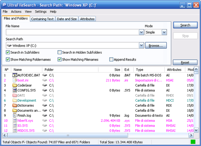This screenshot has width=201, height=146.
Task: Open the File menu
Action: coord(5,12)
